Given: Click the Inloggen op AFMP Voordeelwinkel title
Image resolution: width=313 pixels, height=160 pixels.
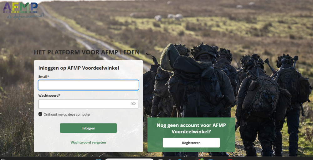Looking at the screenshot, I should tap(79, 68).
